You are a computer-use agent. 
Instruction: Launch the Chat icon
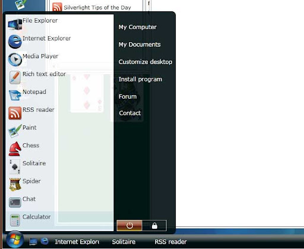click(x=15, y=202)
